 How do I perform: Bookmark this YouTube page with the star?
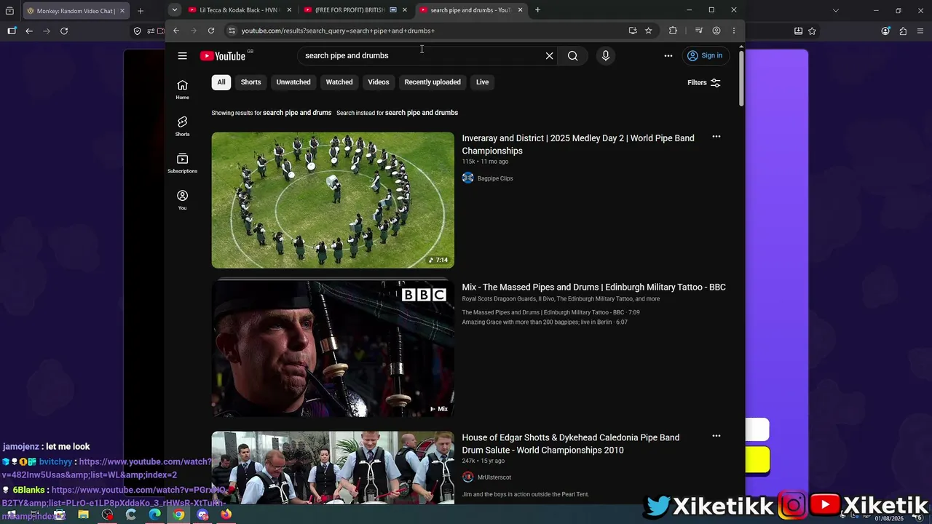click(649, 31)
